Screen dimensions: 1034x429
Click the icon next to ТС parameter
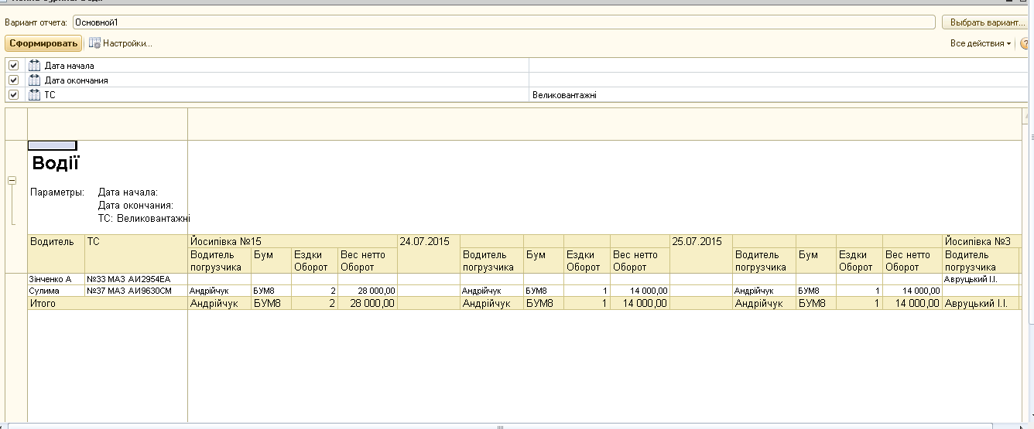pyautogui.click(x=34, y=94)
